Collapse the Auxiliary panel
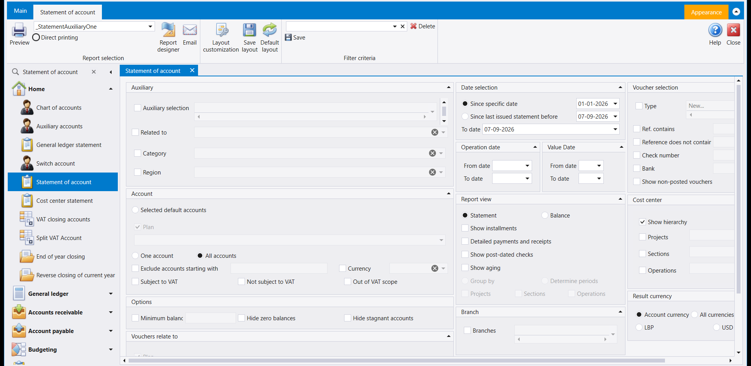 coord(449,87)
